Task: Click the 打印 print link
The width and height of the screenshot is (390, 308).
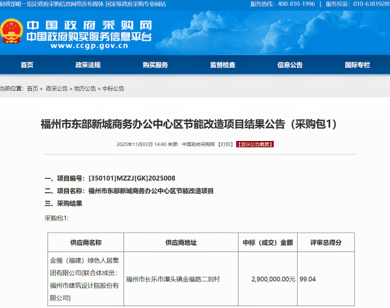Action: (224, 144)
